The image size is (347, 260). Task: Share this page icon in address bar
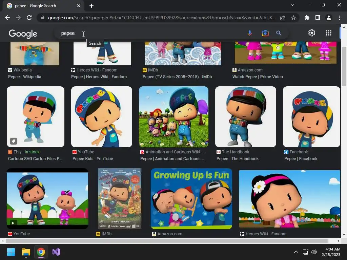point(283,18)
